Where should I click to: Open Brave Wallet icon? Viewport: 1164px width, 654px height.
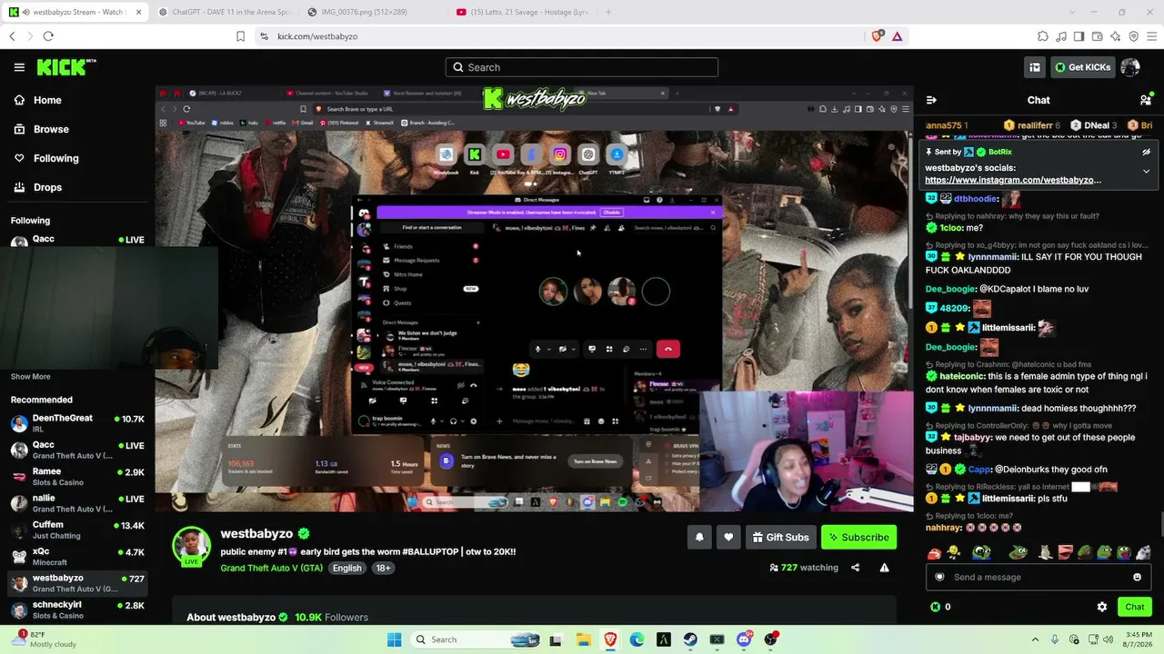[x=1098, y=36]
